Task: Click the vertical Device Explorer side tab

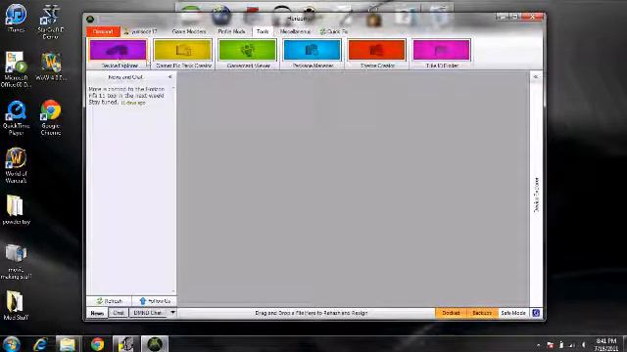Action: click(x=536, y=195)
